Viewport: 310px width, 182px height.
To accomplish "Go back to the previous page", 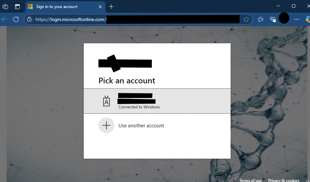I will click(4, 19).
